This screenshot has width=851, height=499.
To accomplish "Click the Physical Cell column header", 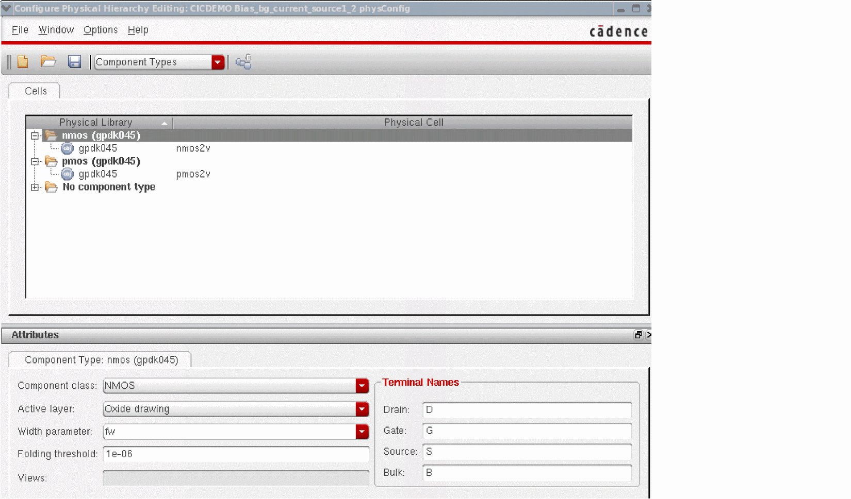I will pyautogui.click(x=403, y=123).
